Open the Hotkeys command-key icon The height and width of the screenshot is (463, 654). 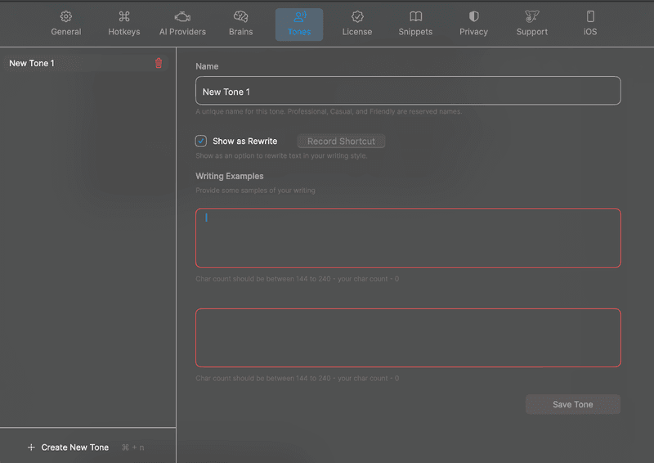[124, 16]
